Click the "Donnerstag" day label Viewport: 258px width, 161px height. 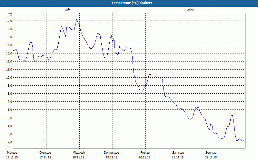coord(111,153)
